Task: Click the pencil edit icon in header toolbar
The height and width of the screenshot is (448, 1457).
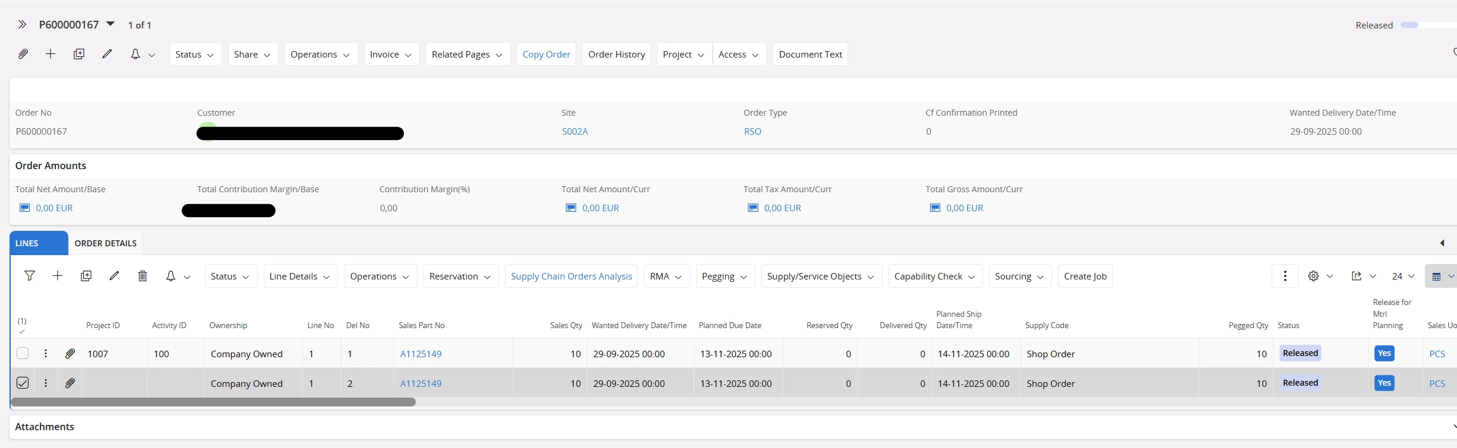Action: click(x=107, y=54)
